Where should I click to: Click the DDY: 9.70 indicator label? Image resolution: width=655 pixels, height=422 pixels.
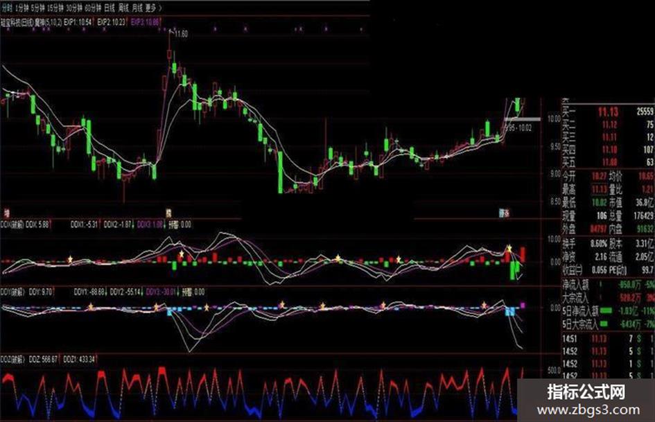[x=40, y=292]
